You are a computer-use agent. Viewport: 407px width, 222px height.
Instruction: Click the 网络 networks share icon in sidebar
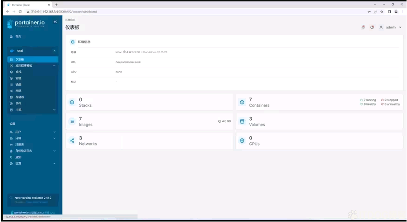point(11,91)
